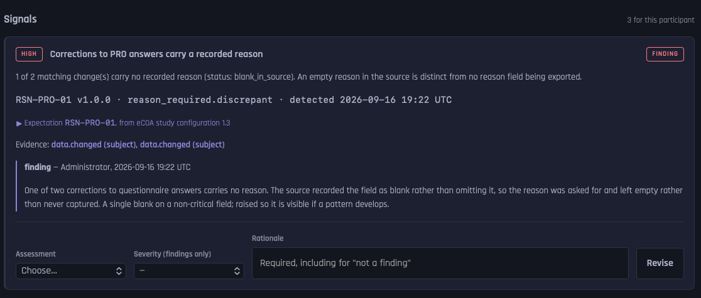The height and width of the screenshot is (298, 701).
Task: Click the finding comment paragraph text
Action: click(353, 198)
